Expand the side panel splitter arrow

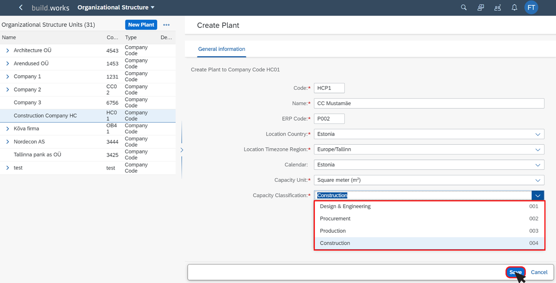[x=182, y=150]
